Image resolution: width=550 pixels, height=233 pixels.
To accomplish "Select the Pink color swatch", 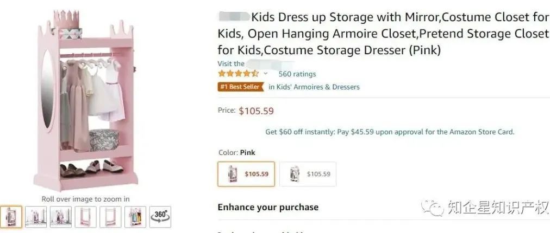I will point(246,174).
